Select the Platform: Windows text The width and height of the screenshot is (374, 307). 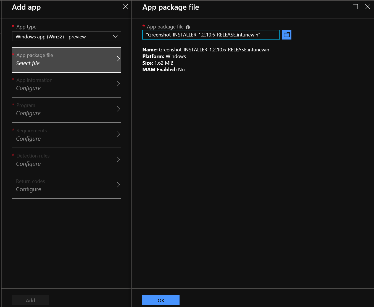pyautogui.click(x=164, y=56)
